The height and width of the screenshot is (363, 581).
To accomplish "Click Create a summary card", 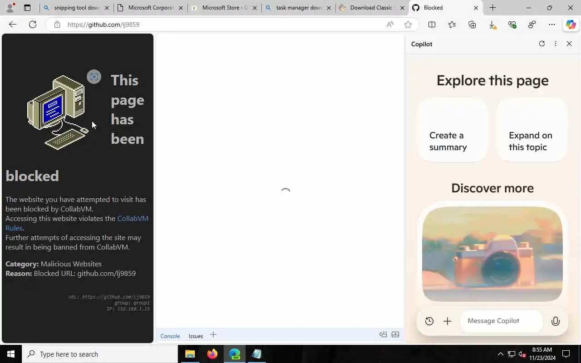I will tap(453, 130).
